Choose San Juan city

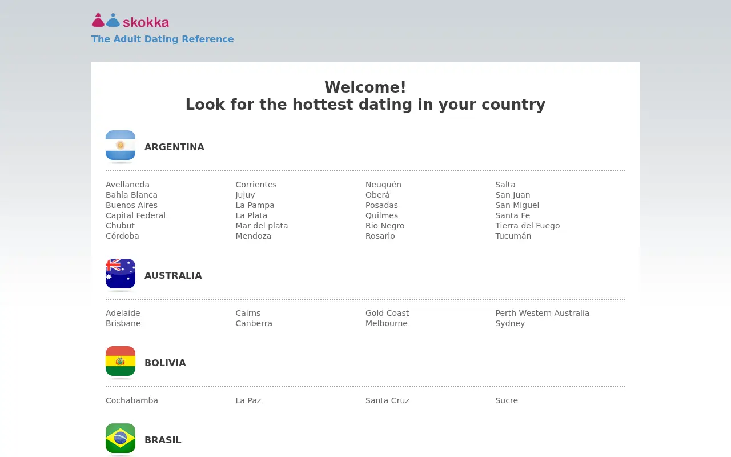pyautogui.click(x=513, y=195)
